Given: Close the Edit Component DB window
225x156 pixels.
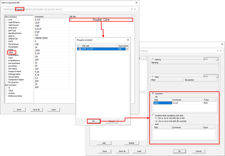Looking at the screenshot, I should click(x=136, y=3).
